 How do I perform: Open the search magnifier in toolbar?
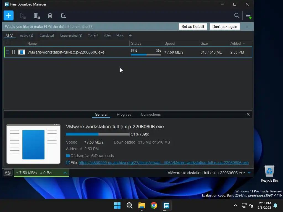click(x=237, y=15)
